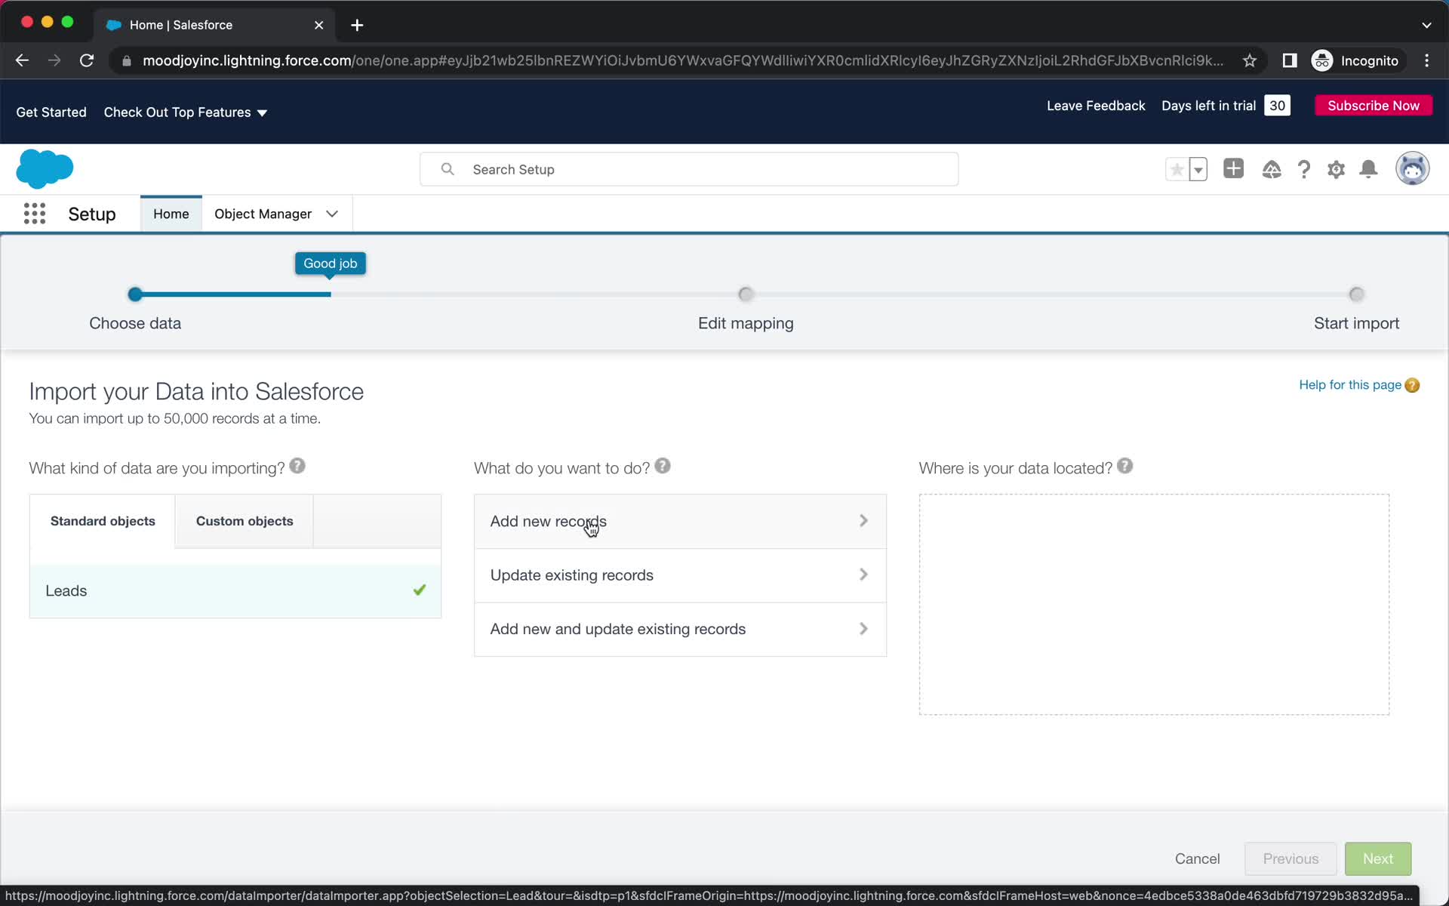The height and width of the screenshot is (906, 1449).
Task: Open the Object Manager tab
Action: [x=263, y=214]
